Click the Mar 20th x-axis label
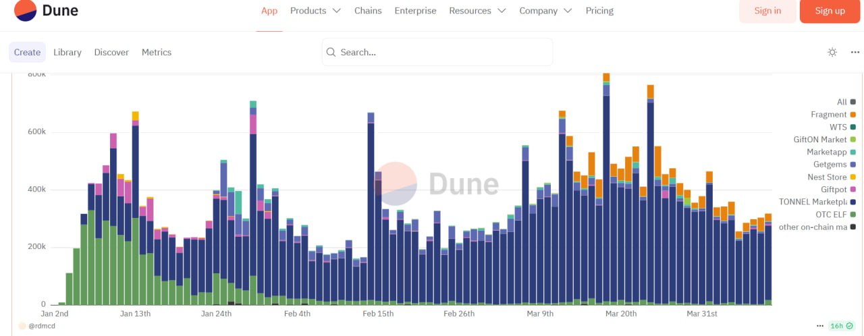 click(x=621, y=314)
